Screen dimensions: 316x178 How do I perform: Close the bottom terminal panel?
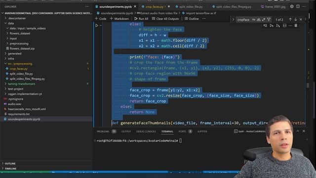pyautogui.click(x=304, y=131)
